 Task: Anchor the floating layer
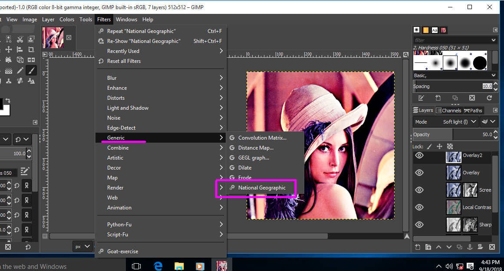click(470, 247)
